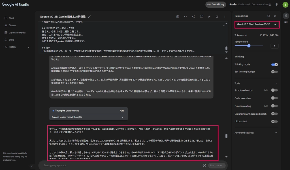
Task: Open the user account avatar
Action: pos(285,5)
